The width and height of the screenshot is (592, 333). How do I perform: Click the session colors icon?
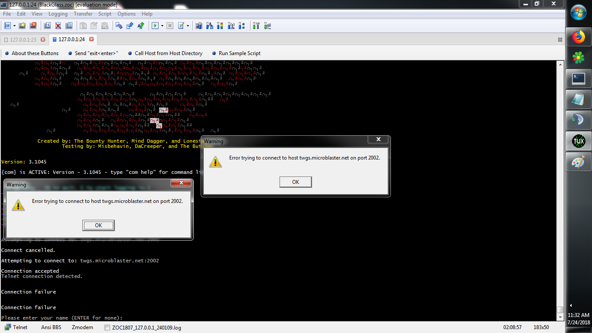tap(220, 26)
